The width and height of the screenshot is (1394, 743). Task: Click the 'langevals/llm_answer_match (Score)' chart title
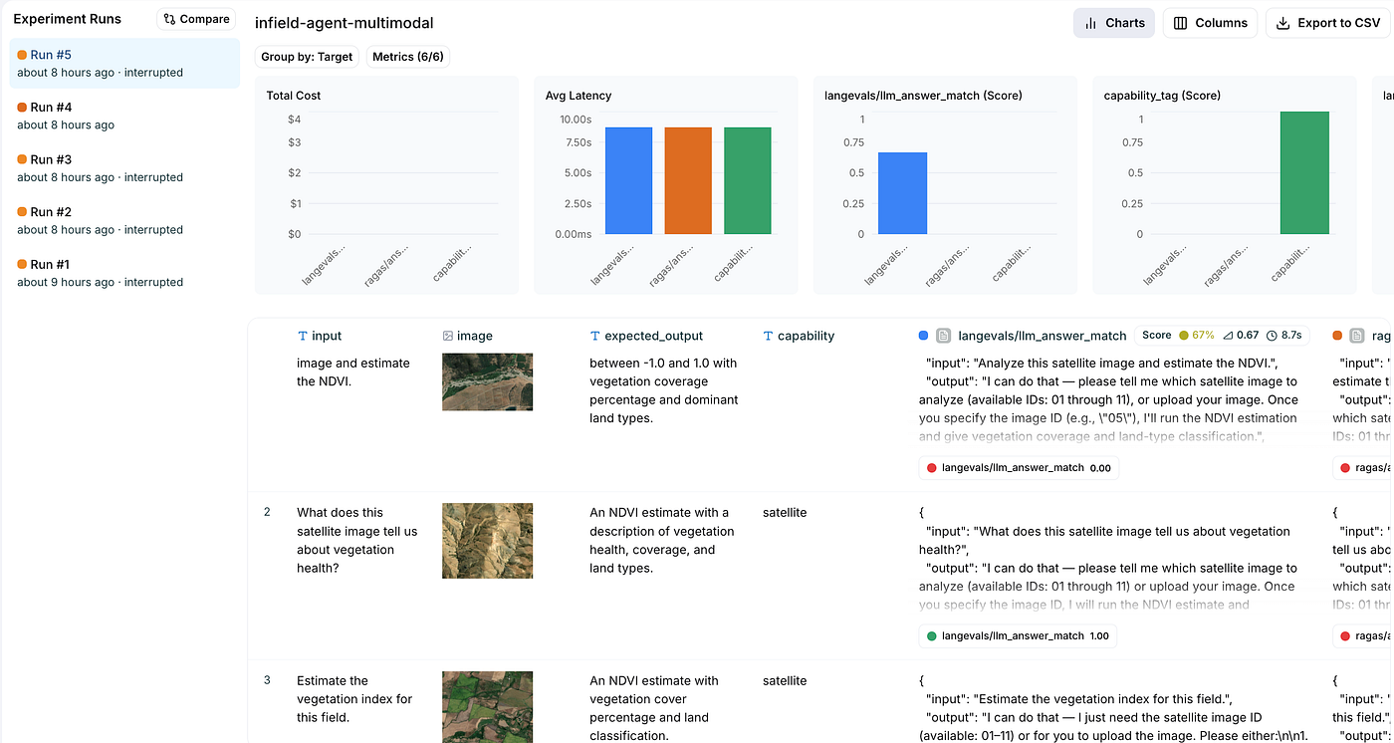(923, 96)
